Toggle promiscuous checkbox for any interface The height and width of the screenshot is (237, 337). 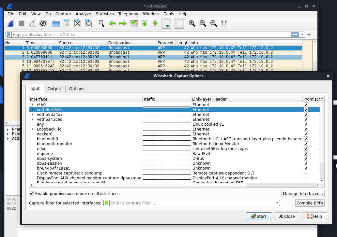click(306, 124)
